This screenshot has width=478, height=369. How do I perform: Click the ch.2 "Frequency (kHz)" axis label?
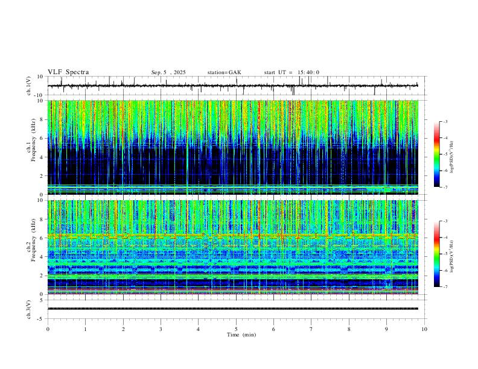pyautogui.click(x=34, y=239)
